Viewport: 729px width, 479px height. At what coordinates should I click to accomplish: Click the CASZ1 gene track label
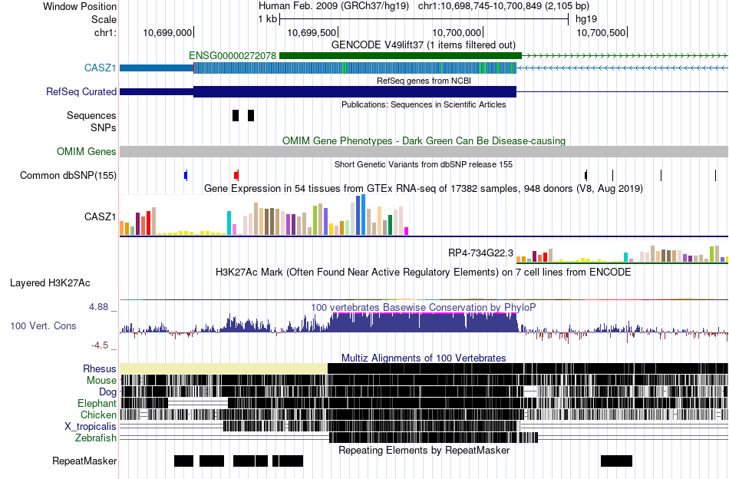coord(100,68)
